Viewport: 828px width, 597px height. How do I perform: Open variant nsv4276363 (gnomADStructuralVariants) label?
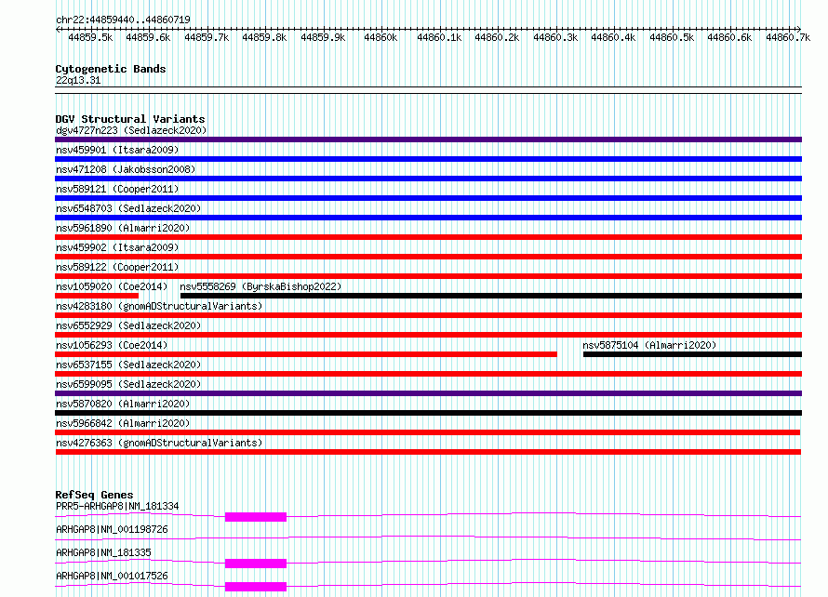(x=159, y=443)
